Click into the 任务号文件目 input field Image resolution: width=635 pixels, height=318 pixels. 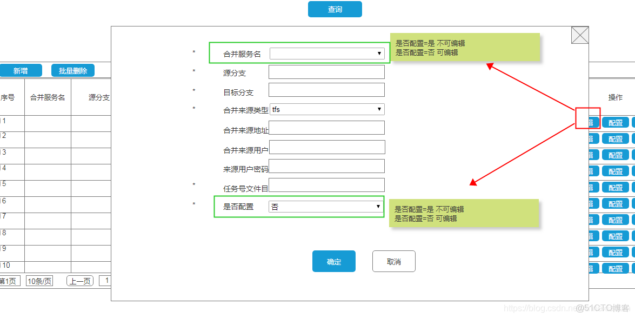[x=326, y=185]
